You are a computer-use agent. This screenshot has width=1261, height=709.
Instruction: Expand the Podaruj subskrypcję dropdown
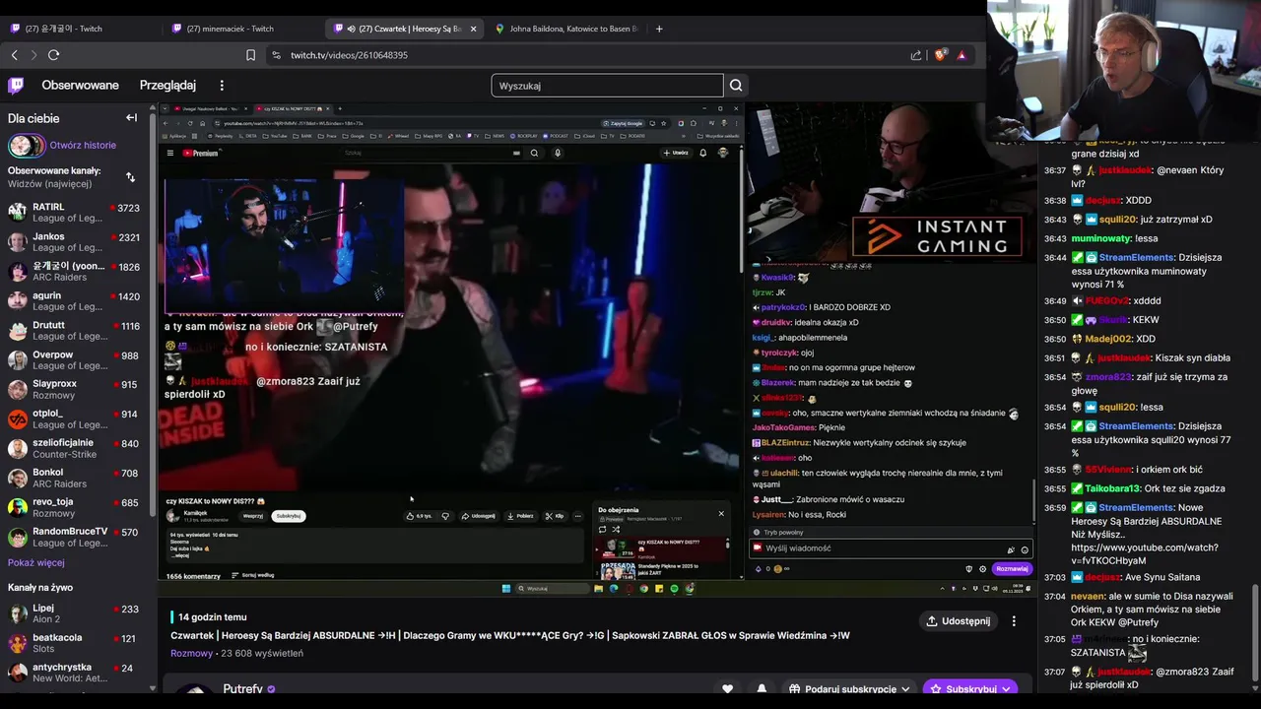pyautogui.click(x=849, y=689)
